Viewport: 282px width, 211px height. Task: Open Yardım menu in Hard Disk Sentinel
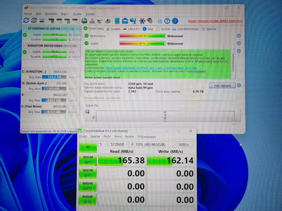point(90,14)
